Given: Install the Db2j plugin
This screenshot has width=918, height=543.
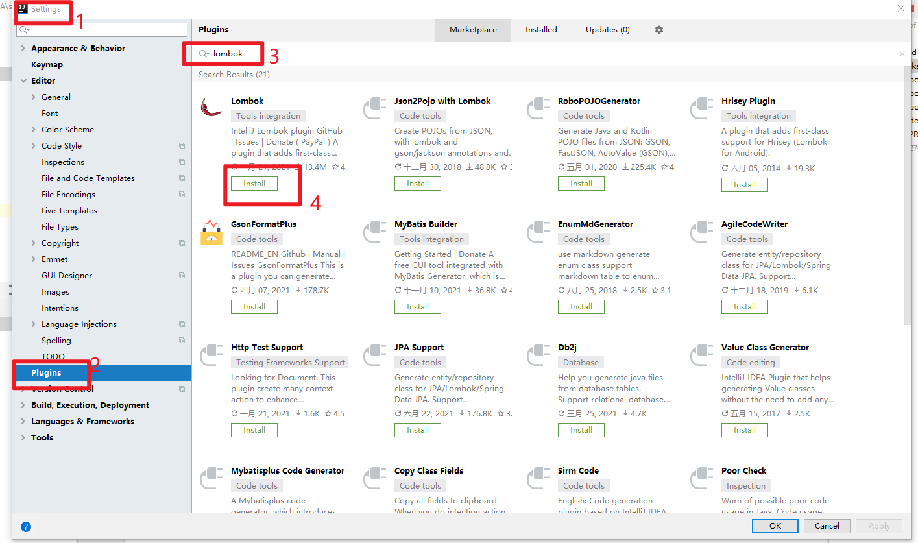Looking at the screenshot, I should coord(581,430).
